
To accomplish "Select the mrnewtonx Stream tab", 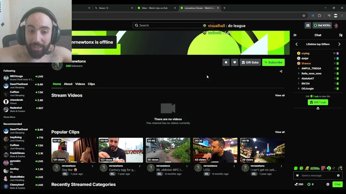I will (x=199, y=8).
